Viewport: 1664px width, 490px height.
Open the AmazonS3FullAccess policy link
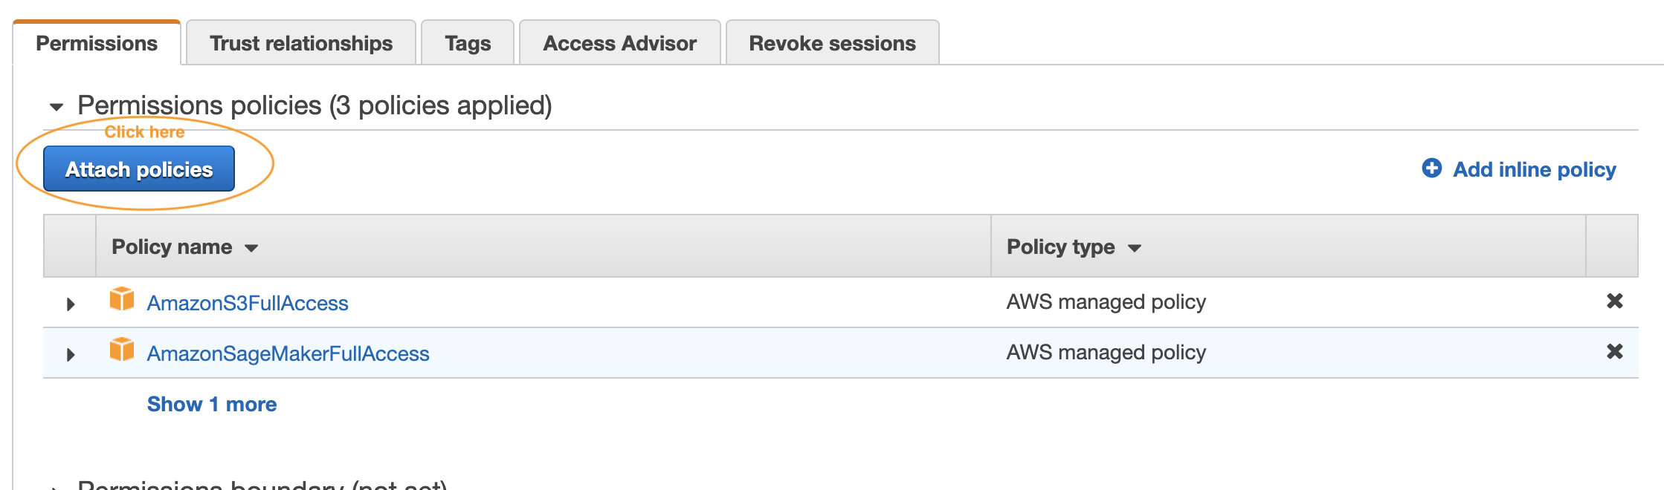tap(248, 303)
